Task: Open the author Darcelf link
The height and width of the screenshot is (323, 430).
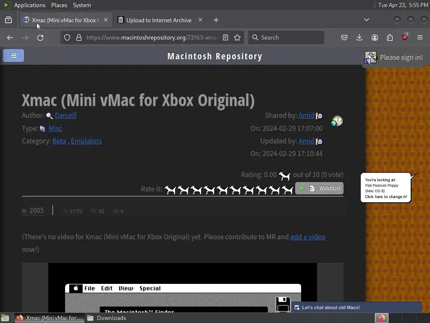Action: click(66, 115)
